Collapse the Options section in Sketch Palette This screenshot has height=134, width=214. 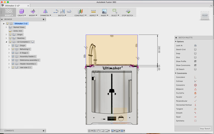(x=176, y=41)
